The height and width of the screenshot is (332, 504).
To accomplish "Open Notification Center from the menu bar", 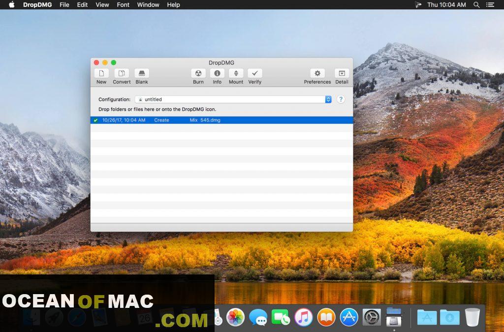I will [490, 5].
